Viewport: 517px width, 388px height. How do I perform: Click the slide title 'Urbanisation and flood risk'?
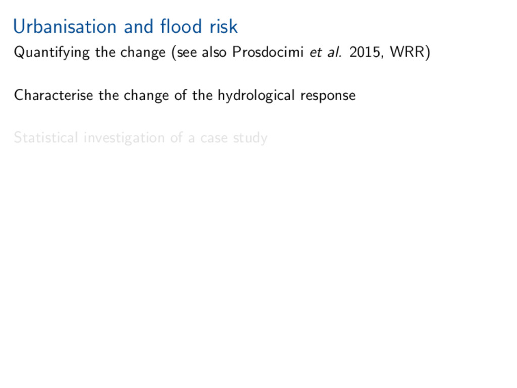(x=125, y=26)
